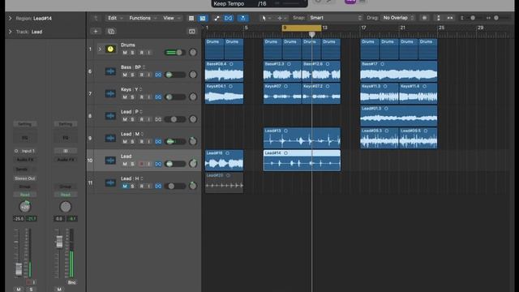
Task: Adjust the Drums track pan knob
Action: click(193, 52)
